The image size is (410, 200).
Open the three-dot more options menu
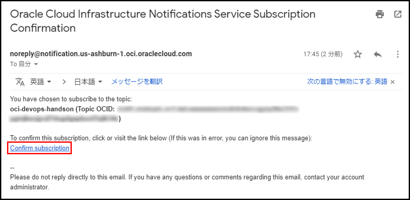pyautogui.click(x=397, y=54)
